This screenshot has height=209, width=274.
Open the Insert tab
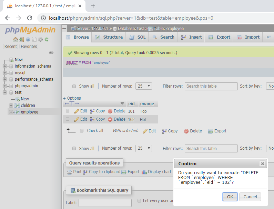192,37
